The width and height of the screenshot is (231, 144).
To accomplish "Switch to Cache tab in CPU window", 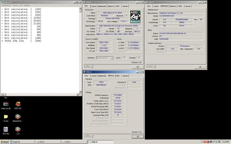I will [x=94, y=6].
